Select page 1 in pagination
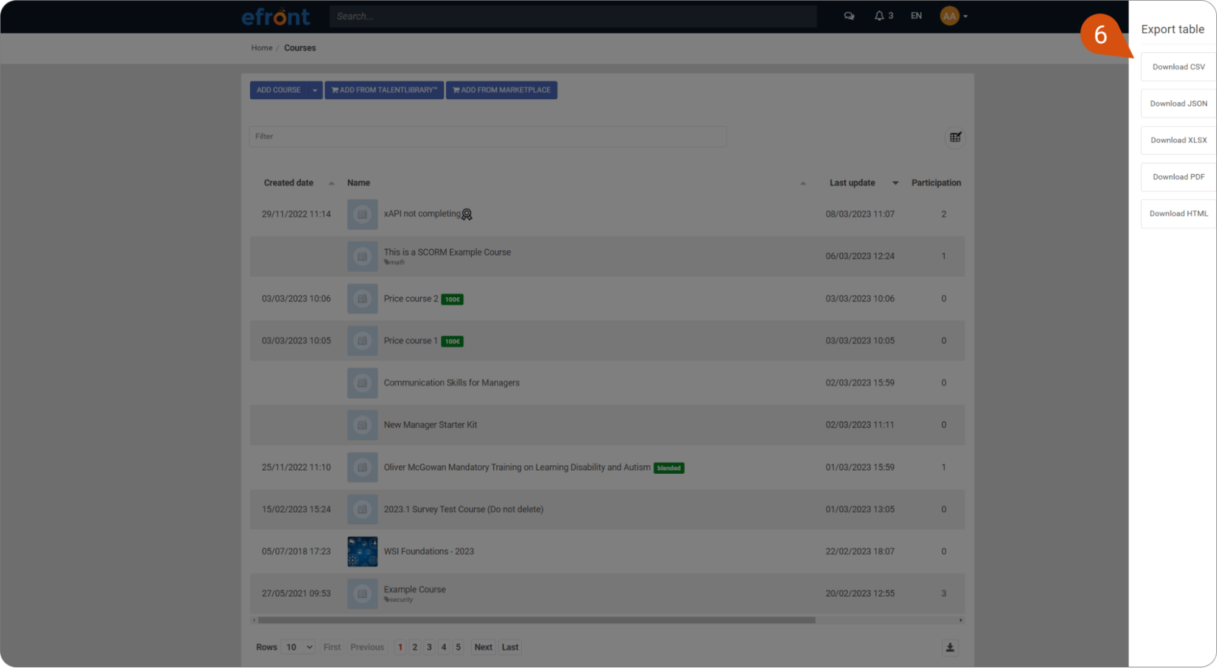 400,647
